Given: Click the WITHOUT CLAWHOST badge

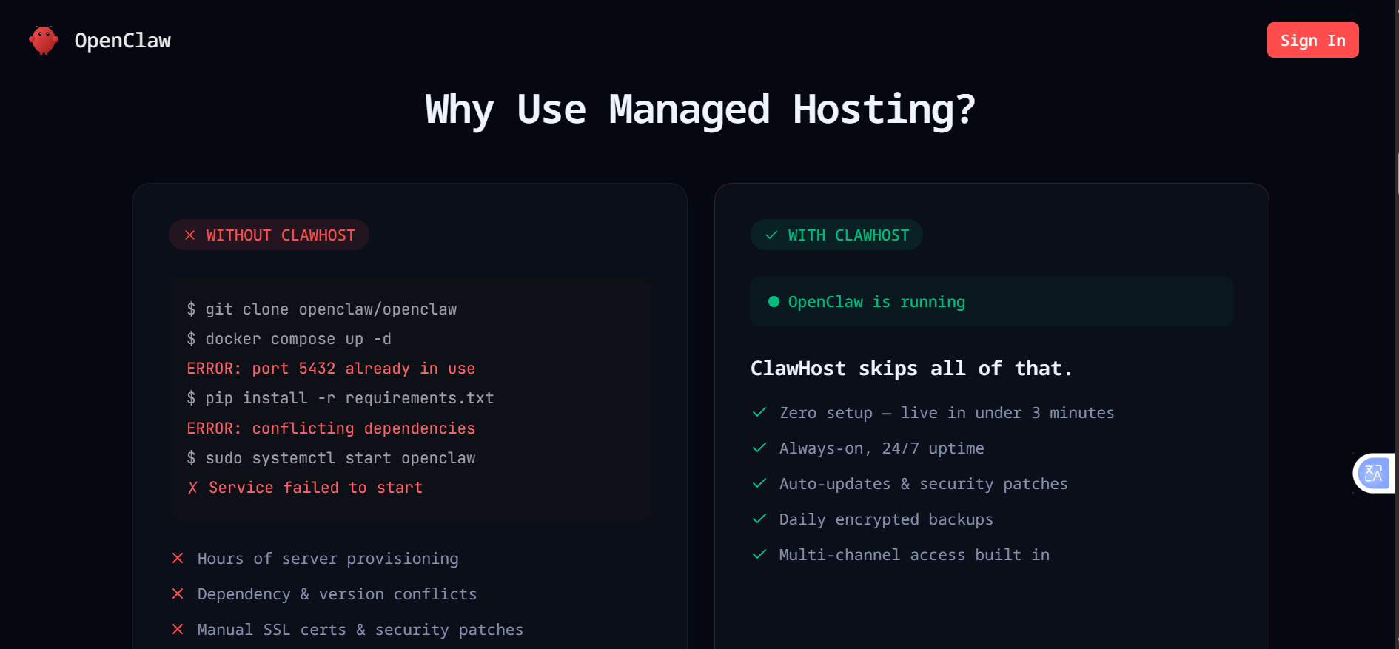Looking at the screenshot, I should pos(269,235).
